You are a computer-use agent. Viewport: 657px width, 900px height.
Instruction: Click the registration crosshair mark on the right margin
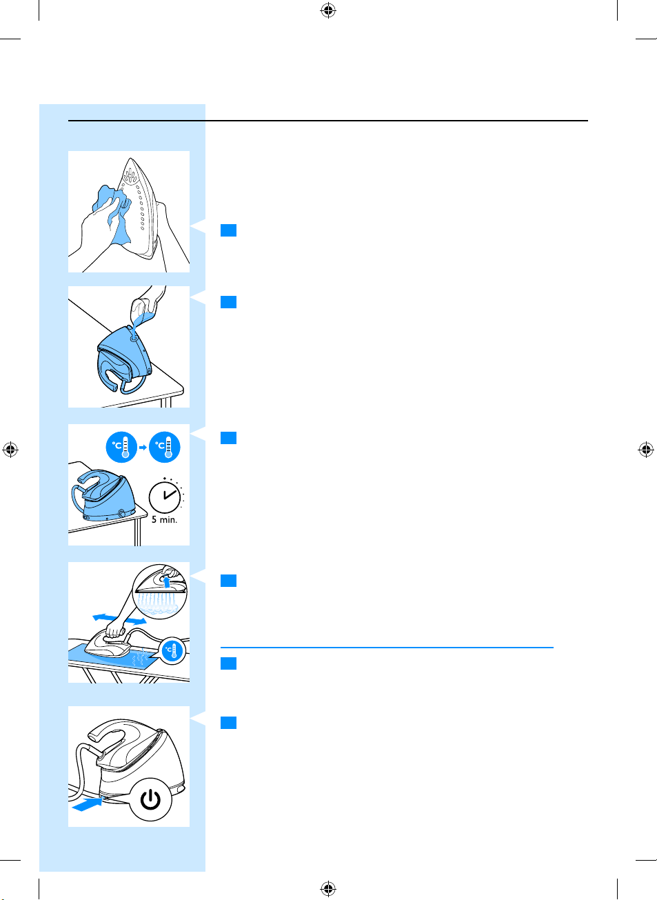pos(646,450)
